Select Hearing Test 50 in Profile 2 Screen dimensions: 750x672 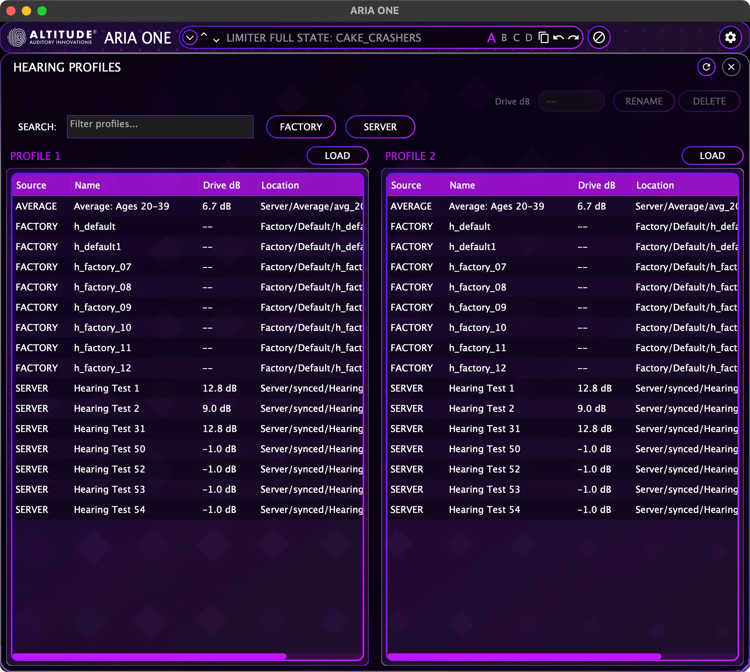click(562, 449)
